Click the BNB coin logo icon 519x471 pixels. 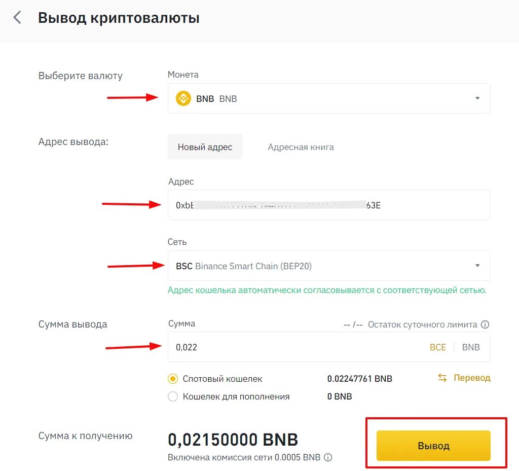[183, 98]
